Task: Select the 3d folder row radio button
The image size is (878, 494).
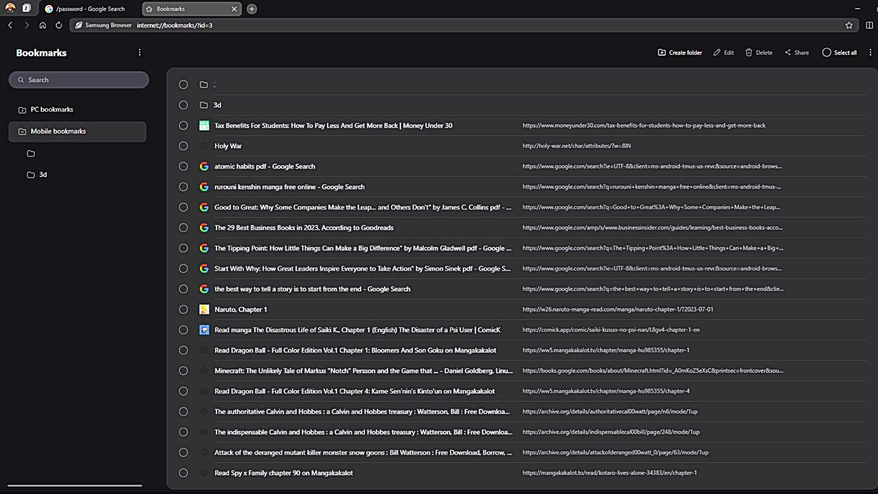Action: [x=183, y=105]
